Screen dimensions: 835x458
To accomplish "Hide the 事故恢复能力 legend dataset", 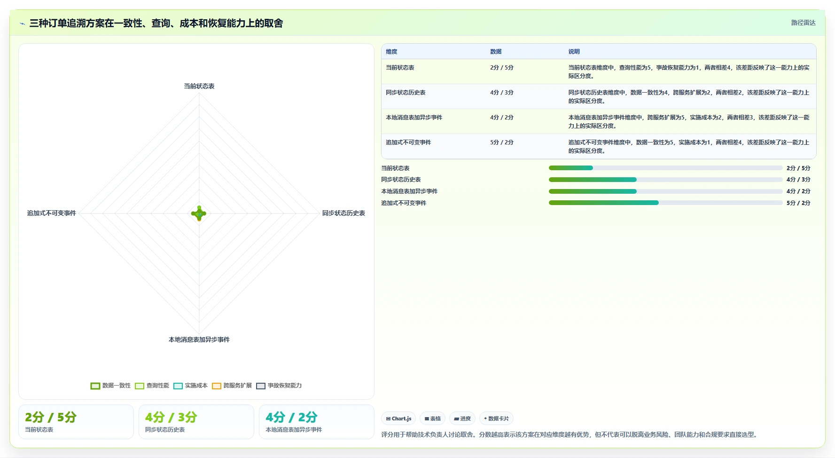I will point(279,386).
